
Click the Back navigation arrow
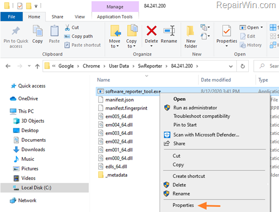point(8,66)
